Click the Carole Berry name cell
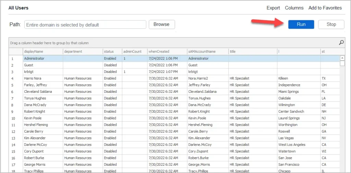351x173 pixels. click(x=43, y=131)
